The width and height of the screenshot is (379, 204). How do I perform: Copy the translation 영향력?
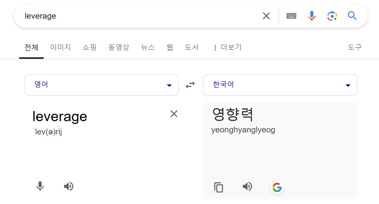click(219, 187)
